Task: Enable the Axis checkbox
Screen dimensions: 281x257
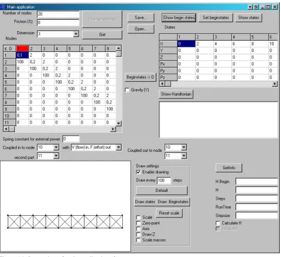Action: 138,229
